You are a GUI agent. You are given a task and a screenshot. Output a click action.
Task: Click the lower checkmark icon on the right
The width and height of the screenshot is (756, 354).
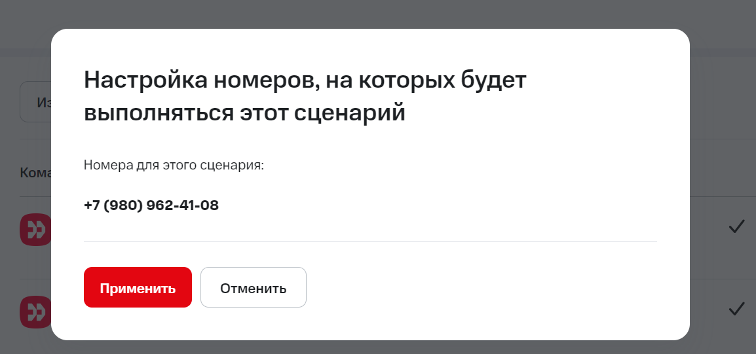coord(737,308)
